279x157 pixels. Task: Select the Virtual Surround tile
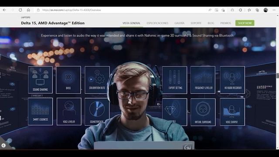[x=203, y=112]
